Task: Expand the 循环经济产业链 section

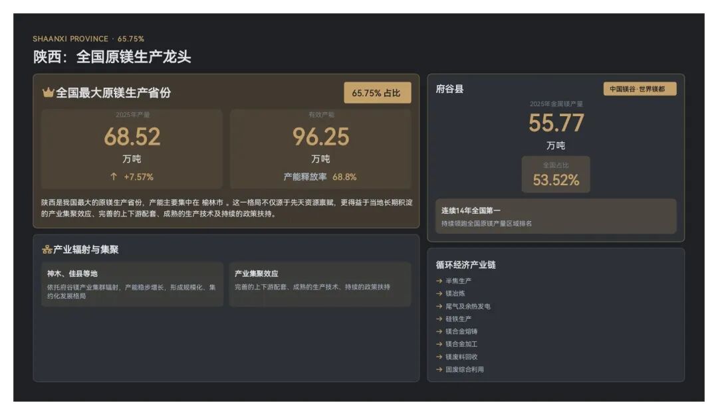Action: click(x=466, y=264)
